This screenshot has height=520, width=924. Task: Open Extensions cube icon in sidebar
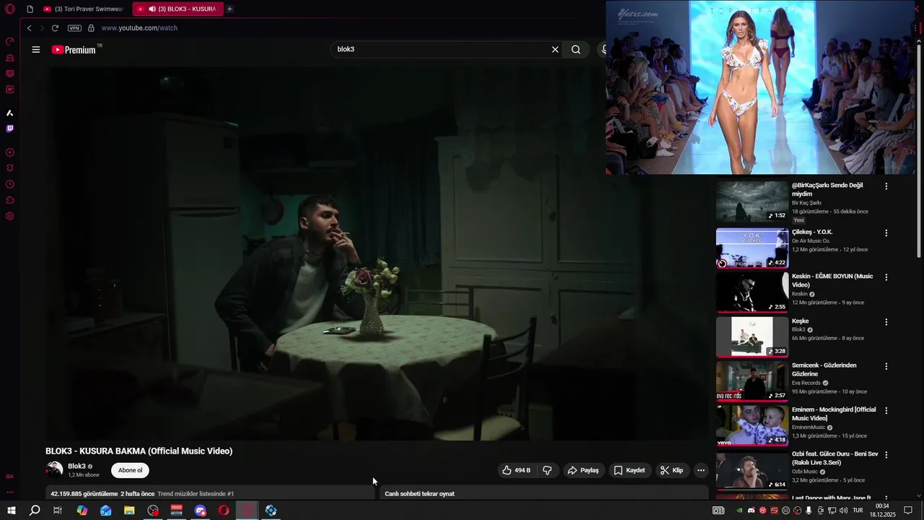tap(10, 200)
